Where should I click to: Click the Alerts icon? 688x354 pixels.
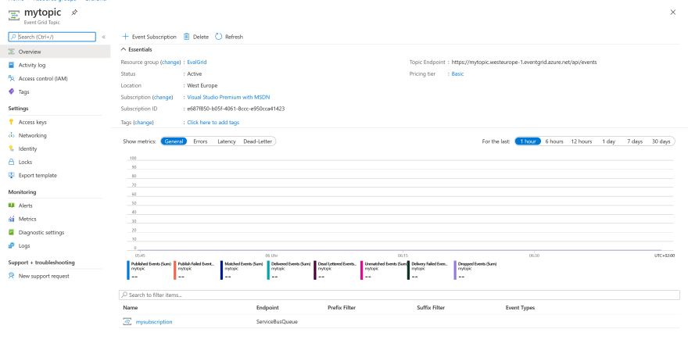click(12, 206)
